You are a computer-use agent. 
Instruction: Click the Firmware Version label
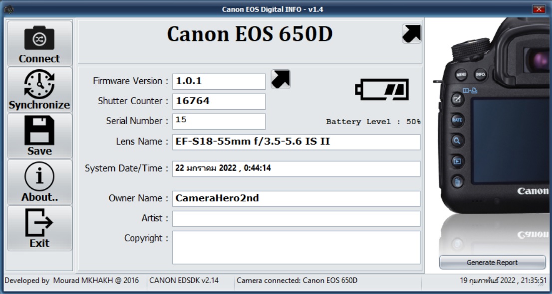tap(131, 81)
